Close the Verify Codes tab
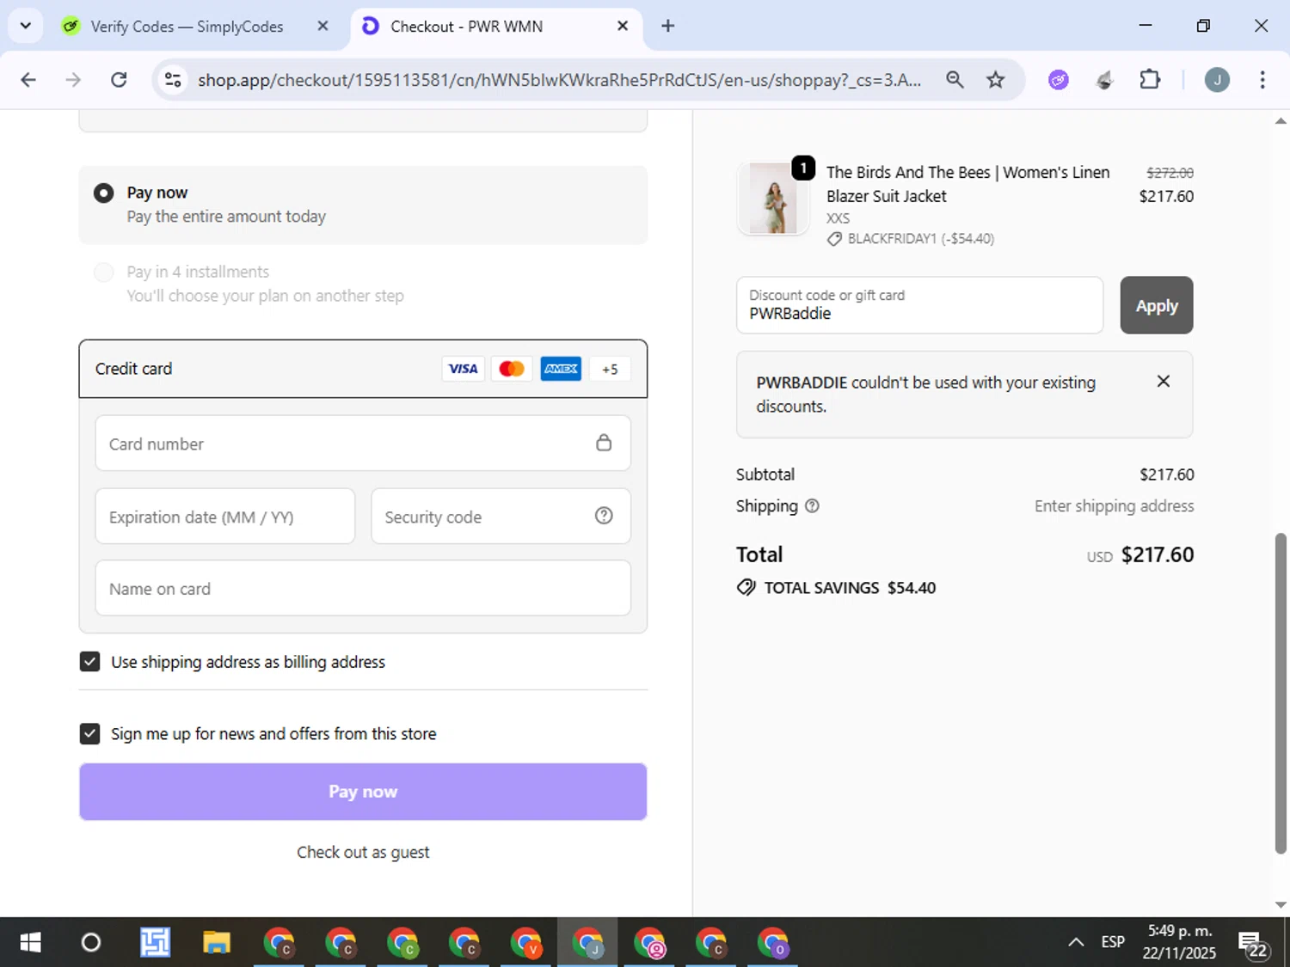 [323, 27]
